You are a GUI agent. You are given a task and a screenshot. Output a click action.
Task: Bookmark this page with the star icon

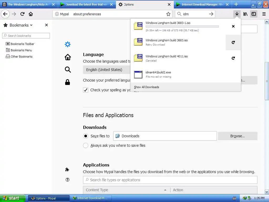coord(168,14)
